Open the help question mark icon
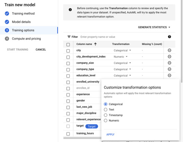183x142 pixels. pyautogui.click(x=169, y=37)
